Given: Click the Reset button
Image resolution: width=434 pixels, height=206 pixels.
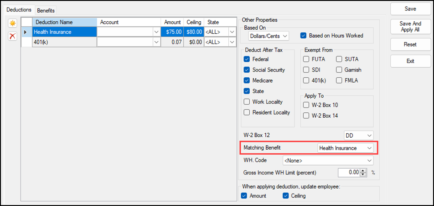Looking at the screenshot, I should pyautogui.click(x=410, y=44).
